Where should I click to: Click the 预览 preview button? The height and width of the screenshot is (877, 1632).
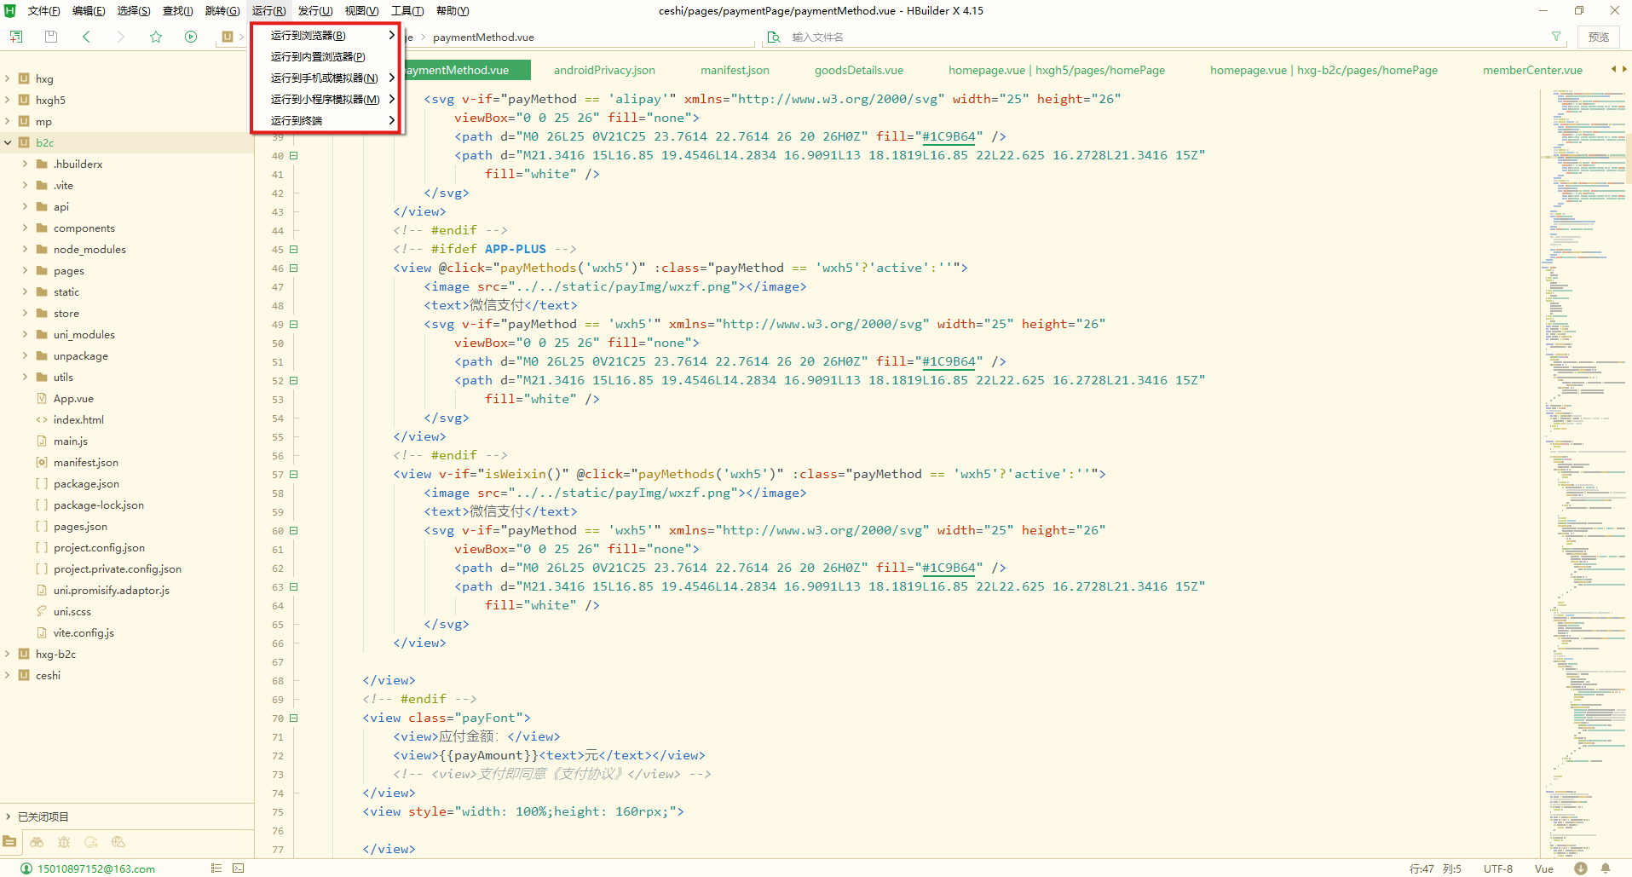coord(1599,37)
